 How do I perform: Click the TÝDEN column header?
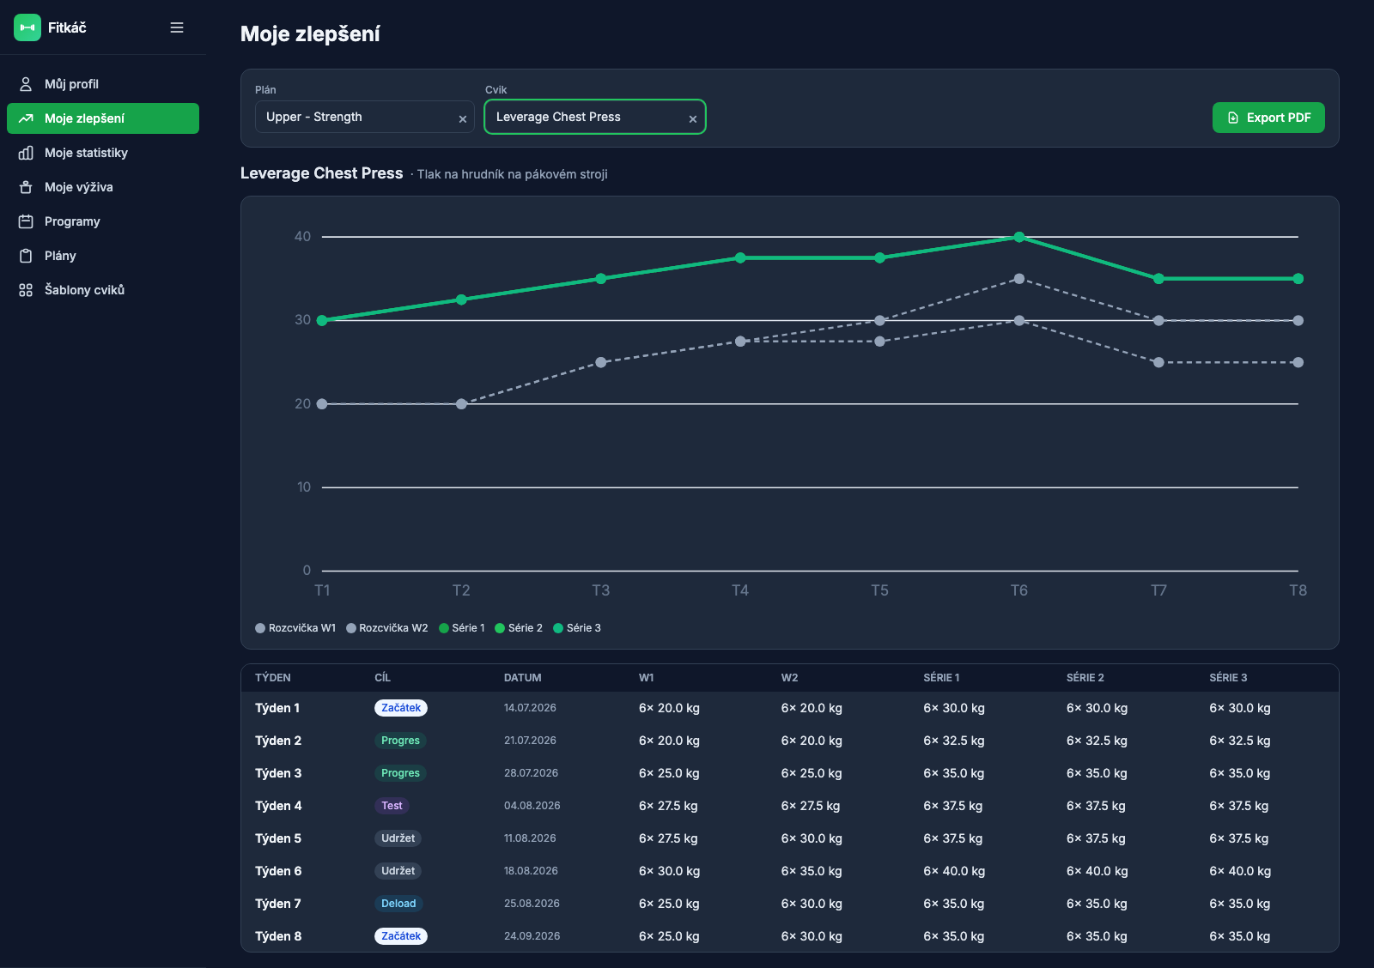(x=273, y=678)
